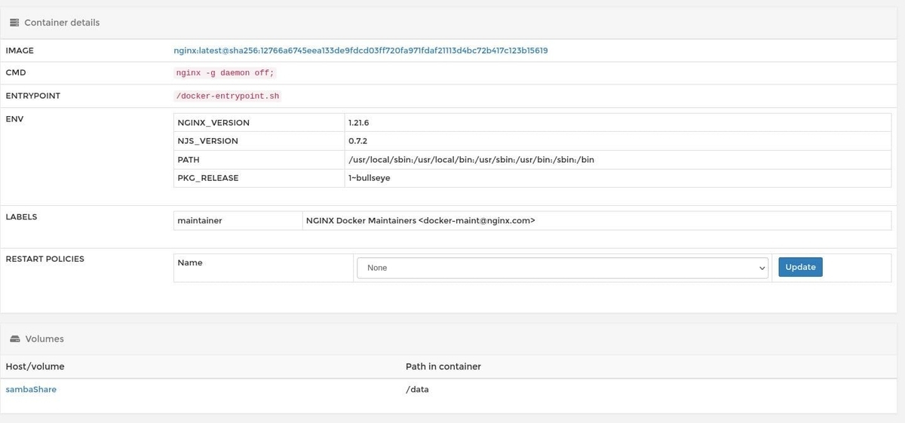The image size is (905, 423).
Task: Open the sambaShare volume link
Action: point(31,389)
